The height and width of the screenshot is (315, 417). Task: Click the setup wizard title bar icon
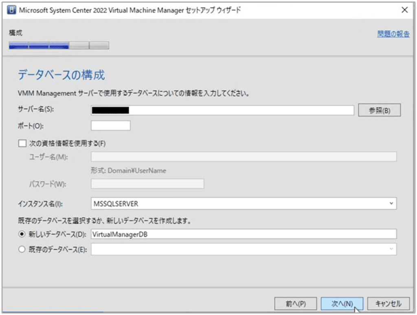pyautogui.click(x=11, y=10)
